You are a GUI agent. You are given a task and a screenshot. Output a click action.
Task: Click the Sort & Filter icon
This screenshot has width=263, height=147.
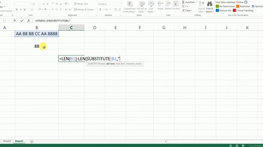click(x=201, y=4)
